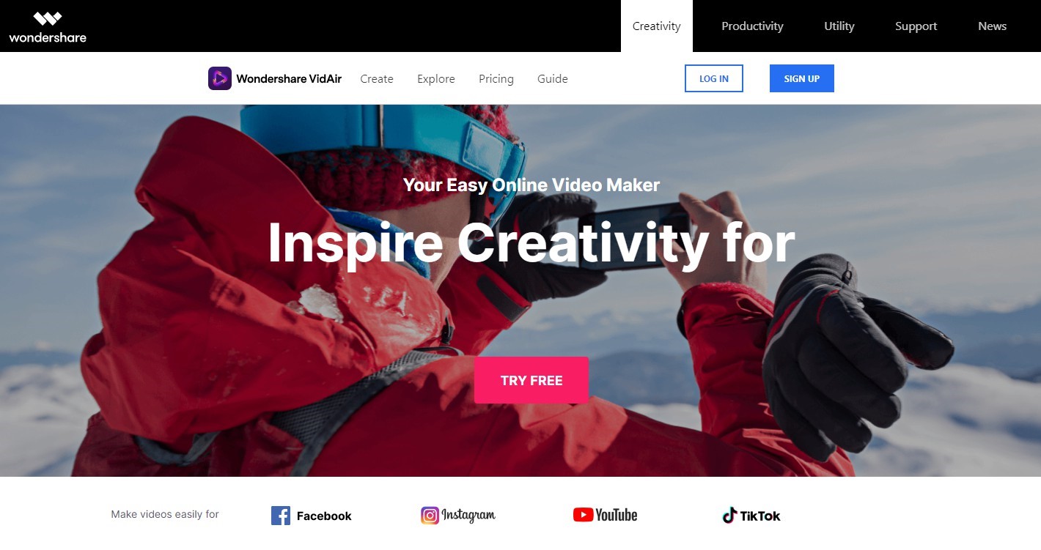Select the Explore navigation link
This screenshot has height=550, width=1041.
[x=436, y=78]
